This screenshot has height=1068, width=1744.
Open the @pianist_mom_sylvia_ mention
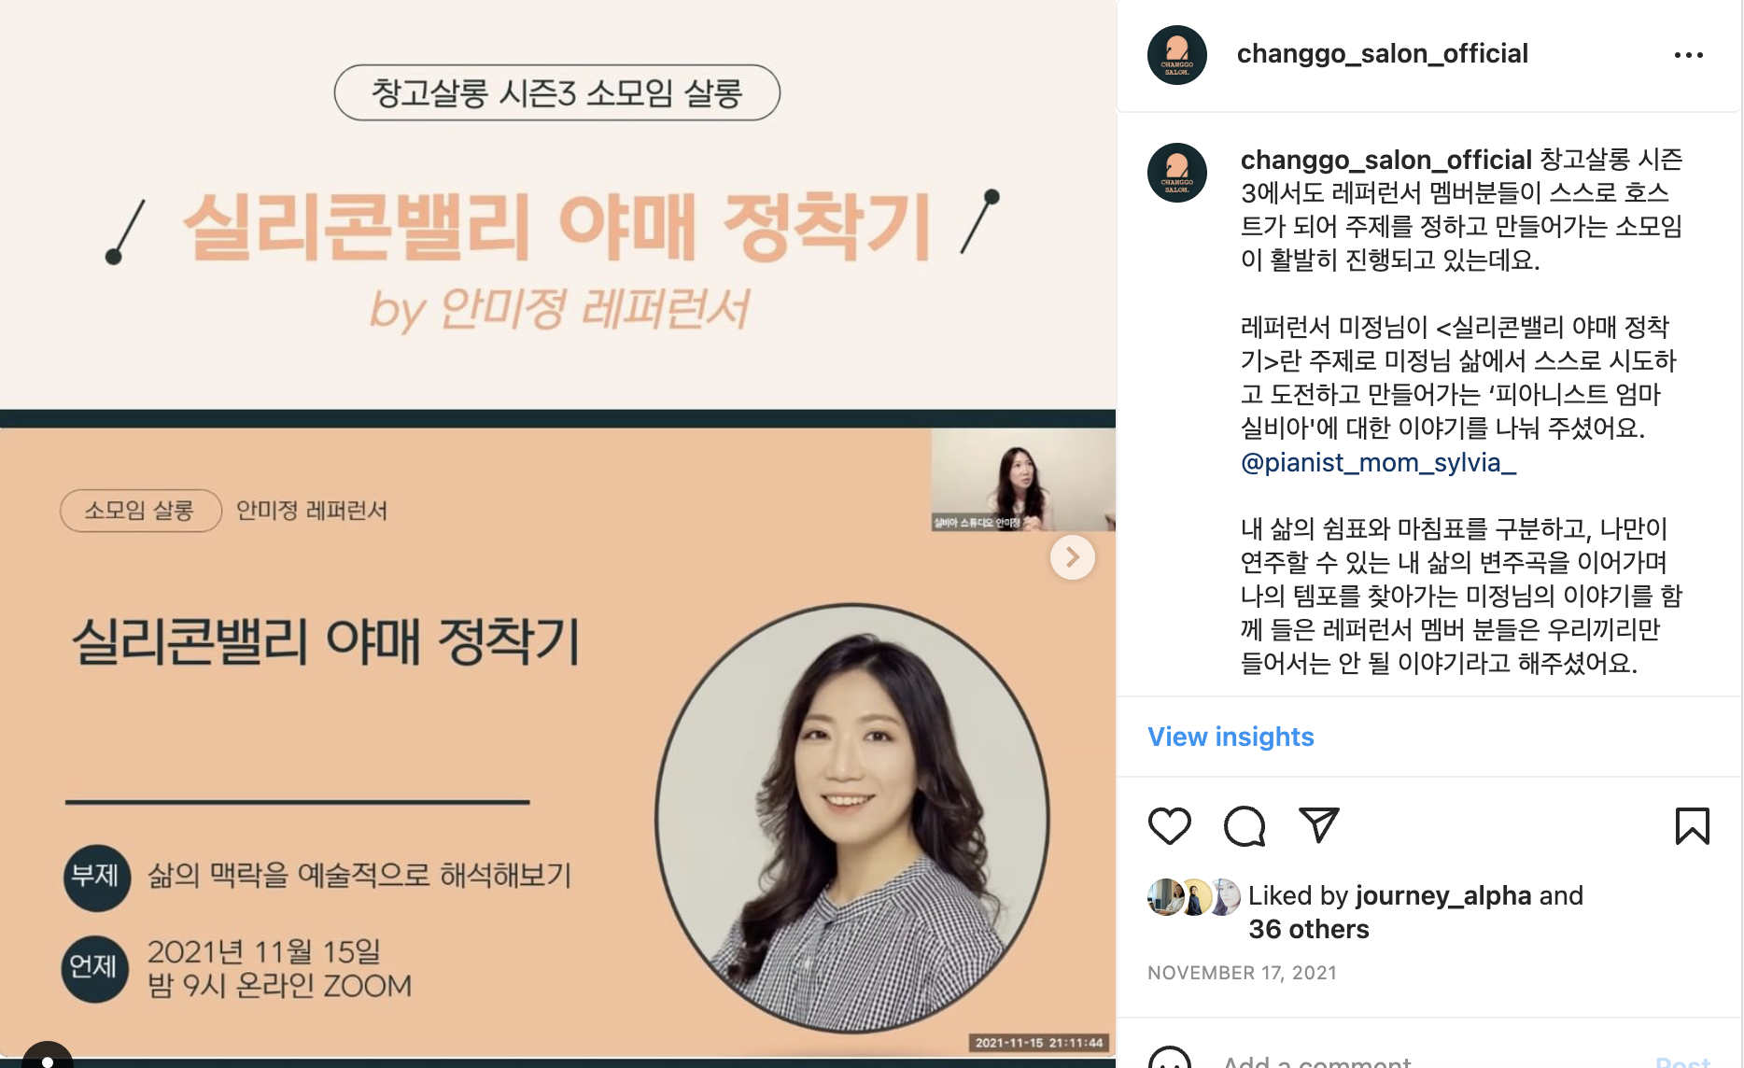coord(1378,462)
